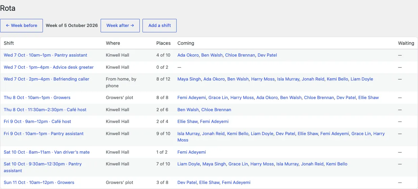Open Maya Singh in Befriending caller row
418x189 pixels.
point(189,79)
